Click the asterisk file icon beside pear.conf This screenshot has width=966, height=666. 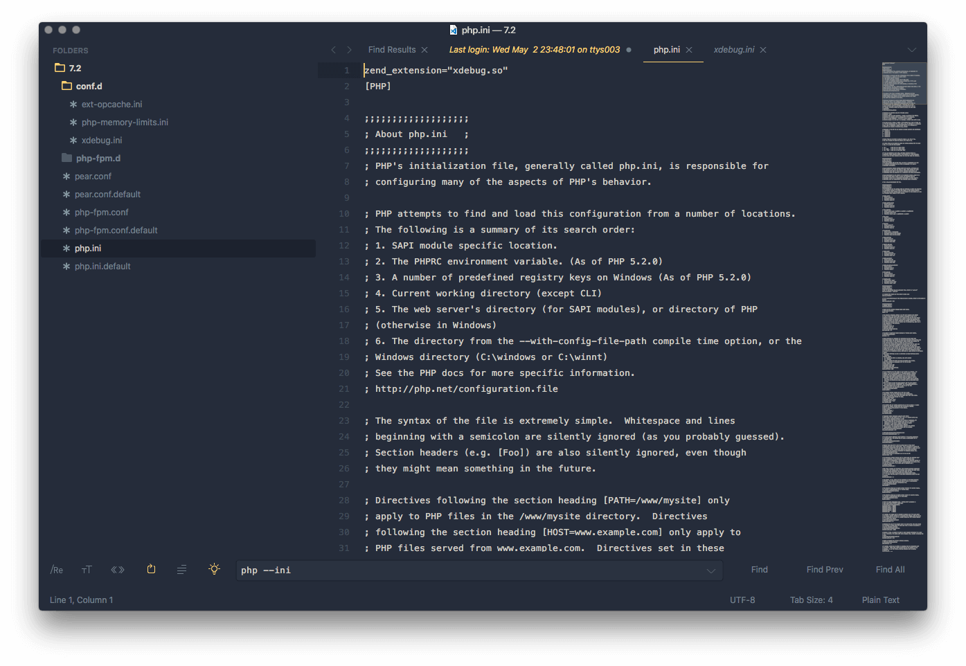pos(65,176)
